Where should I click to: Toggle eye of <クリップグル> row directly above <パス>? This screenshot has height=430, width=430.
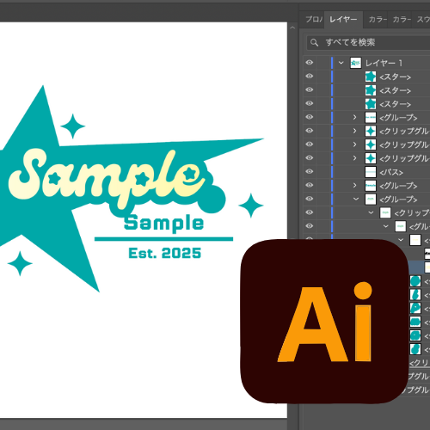[x=310, y=157]
